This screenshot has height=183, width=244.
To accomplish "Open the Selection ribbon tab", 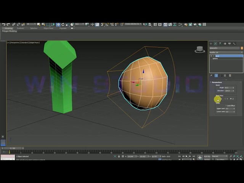I will 34,28.
